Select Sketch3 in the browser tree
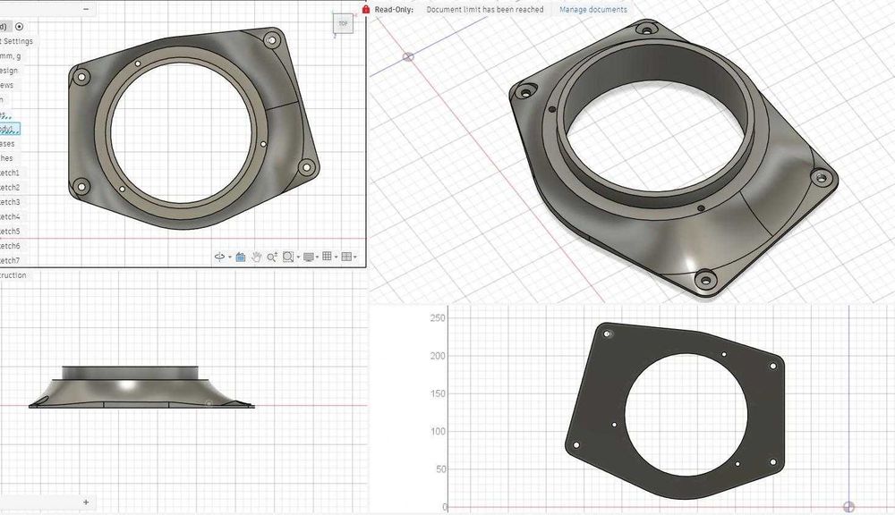This screenshot has height=515, width=895. click(x=10, y=202)
